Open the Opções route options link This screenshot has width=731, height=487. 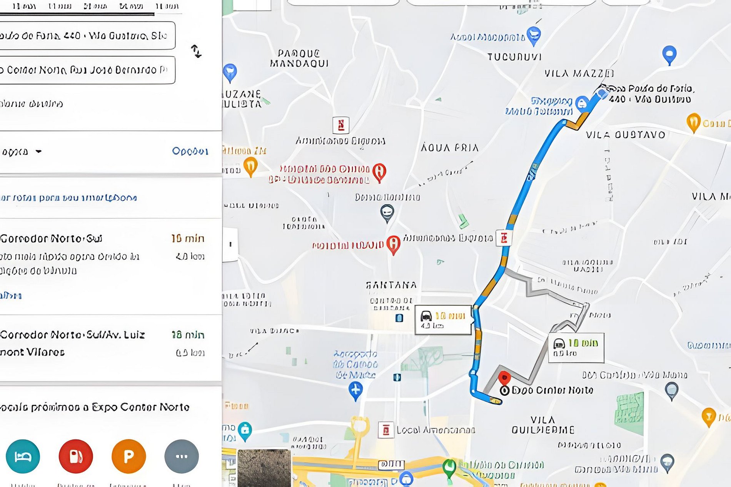coord(190,151)
